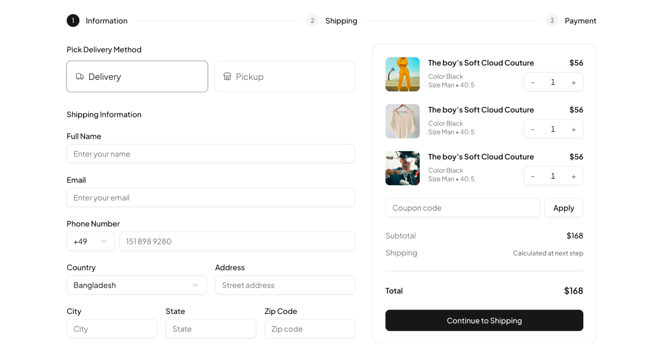Image resolution: width=656 pixels, height=344 pixels.
Task: Select the Pickup delivery method
Action: pyautogui.click(x=284, y=76)
